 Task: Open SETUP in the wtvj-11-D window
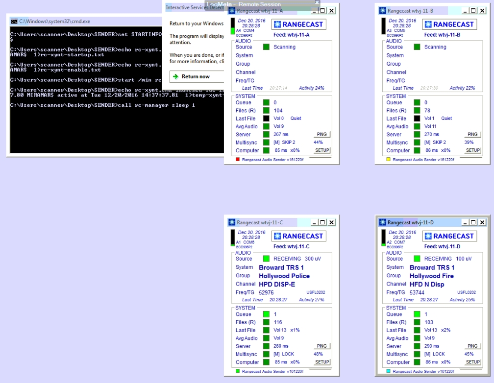473,362
